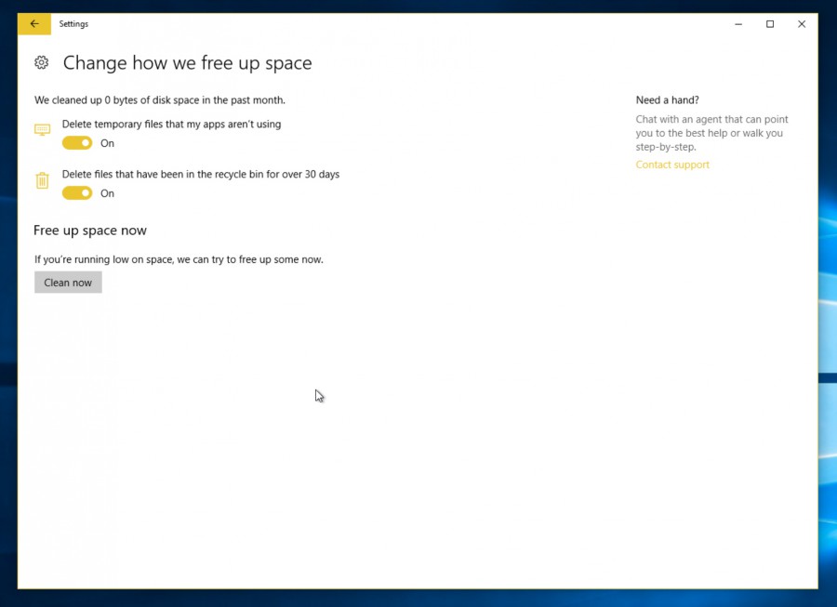Click the Change how we free up space heading
837x607 pixels.
187,63
